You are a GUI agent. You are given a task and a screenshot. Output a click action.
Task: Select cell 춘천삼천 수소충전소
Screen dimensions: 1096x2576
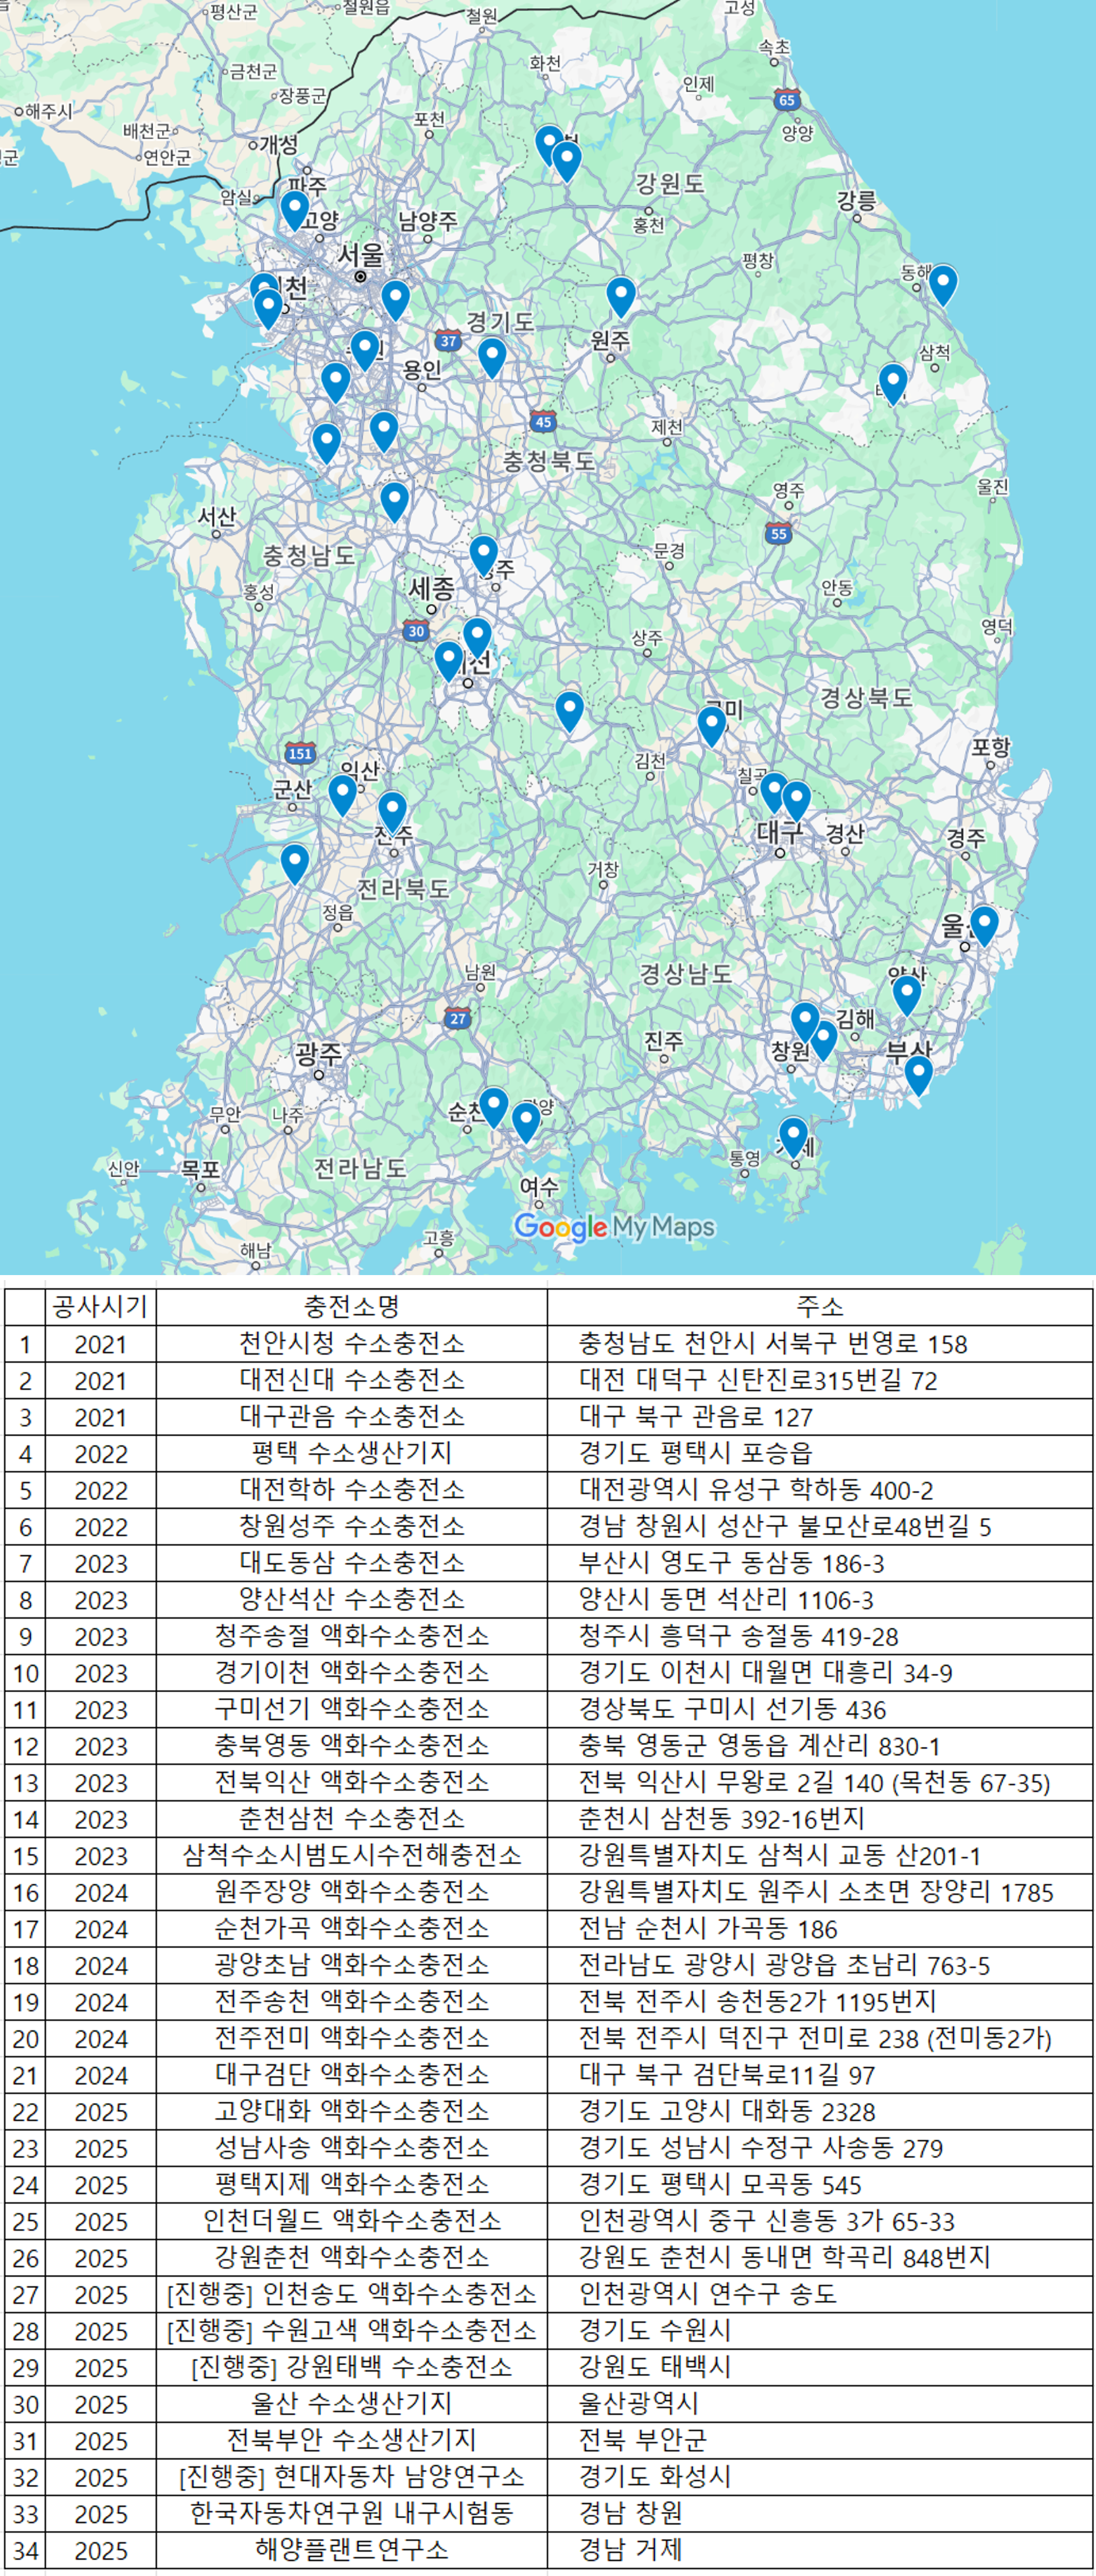tap(351, 1819)
